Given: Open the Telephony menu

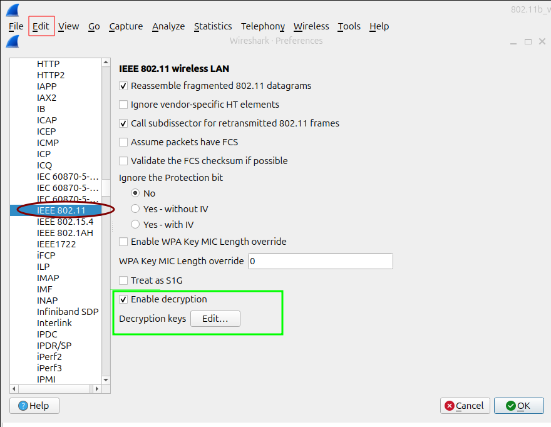Looking at the screenshot, I should coord(262,26).
